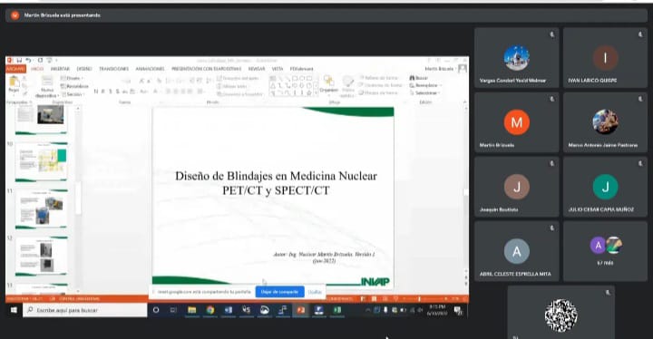
Task: Click the Excel icon in taskbar
Action: point(337,310)
